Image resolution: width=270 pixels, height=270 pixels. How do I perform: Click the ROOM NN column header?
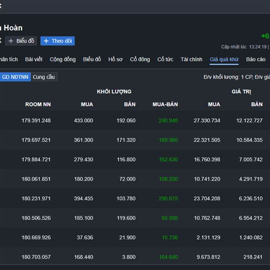(x=38, y=104)
